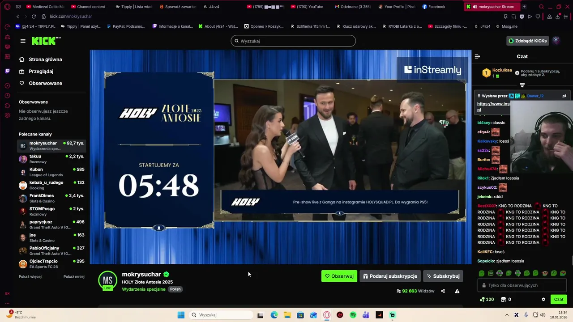Toggle the Kick sidebar hamburger menu

click(23, 41)
